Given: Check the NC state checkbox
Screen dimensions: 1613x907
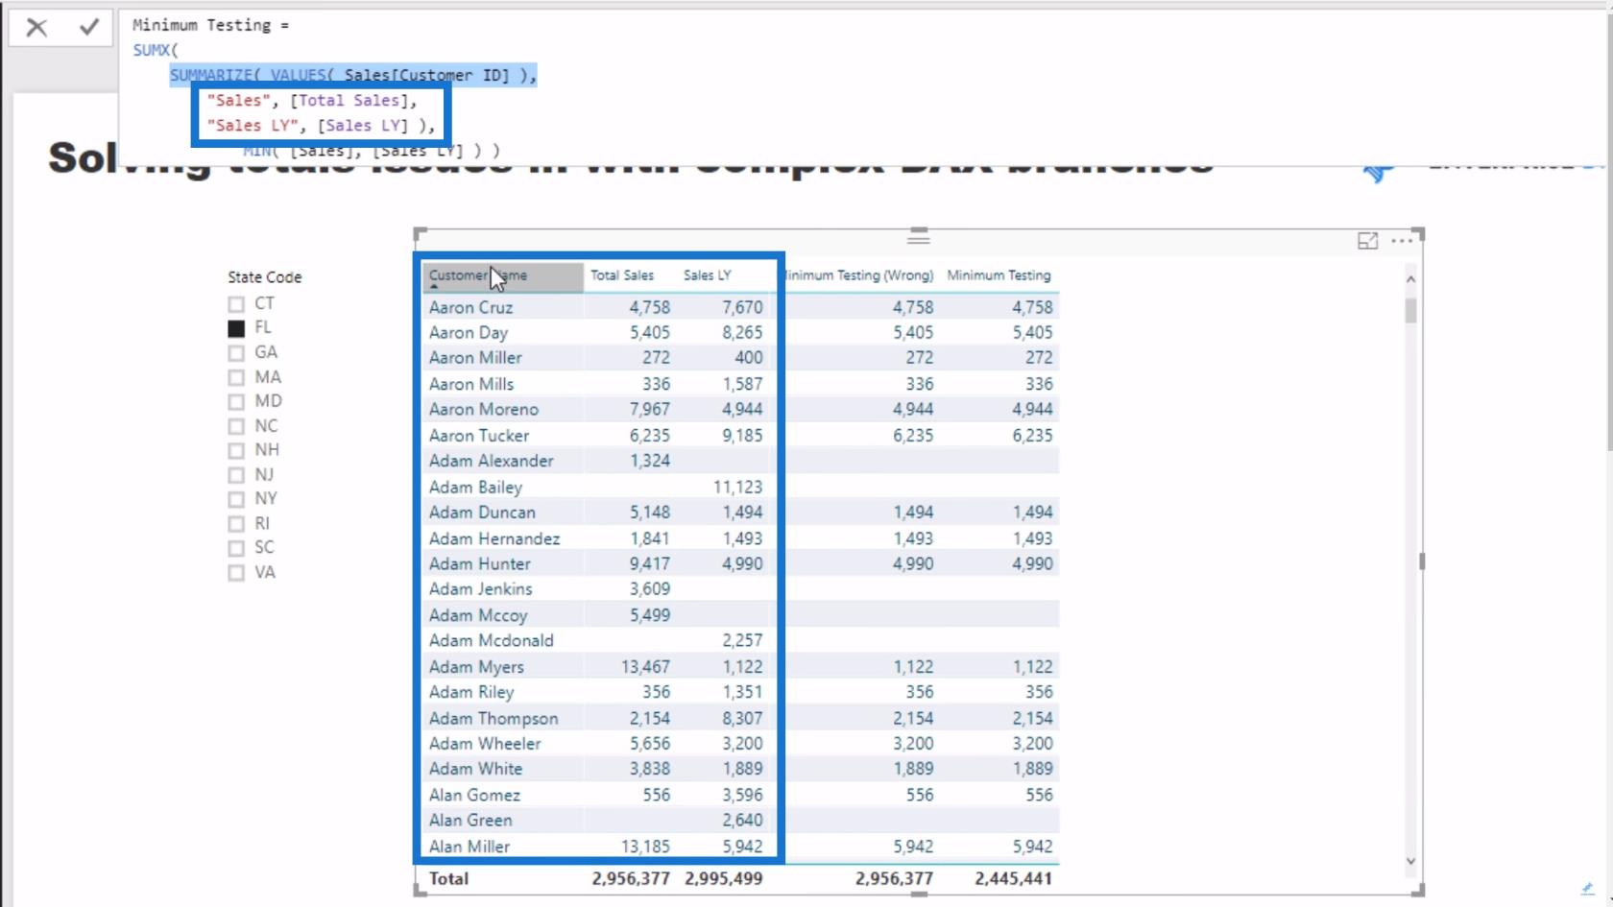Looking at the screenshot, I should (236, 427).
